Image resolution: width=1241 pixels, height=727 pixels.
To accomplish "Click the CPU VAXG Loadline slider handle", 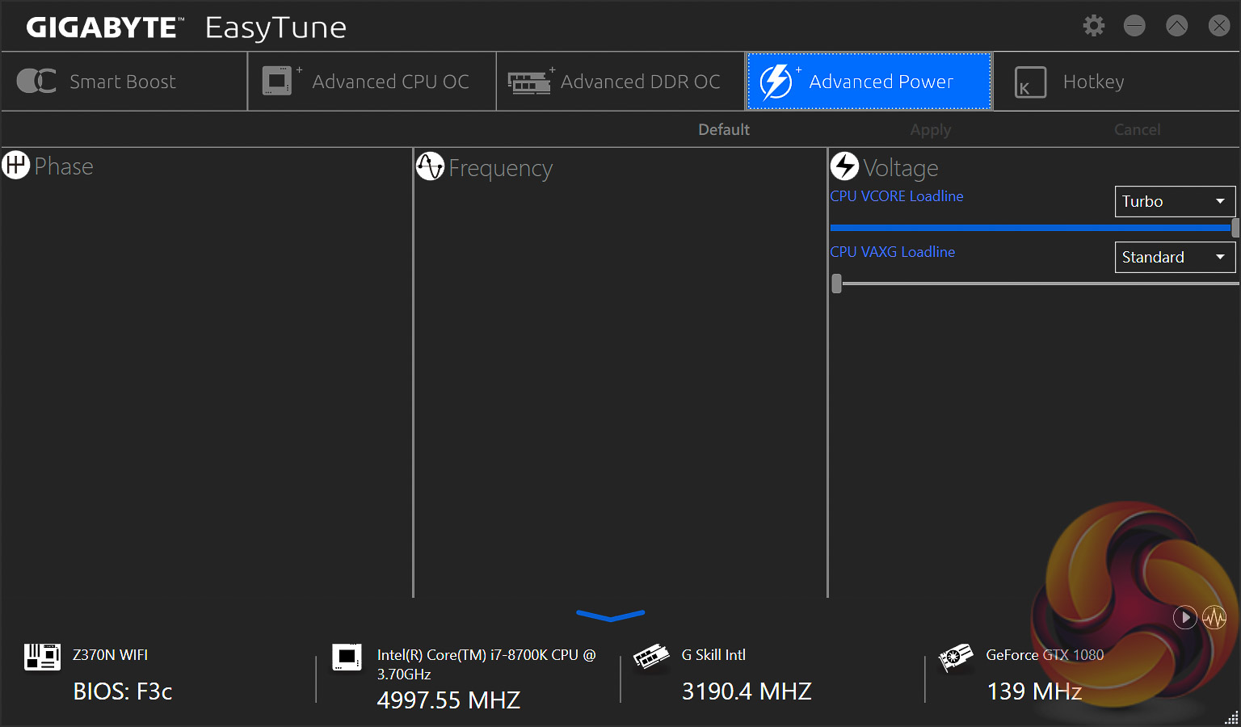I will 837,284.
